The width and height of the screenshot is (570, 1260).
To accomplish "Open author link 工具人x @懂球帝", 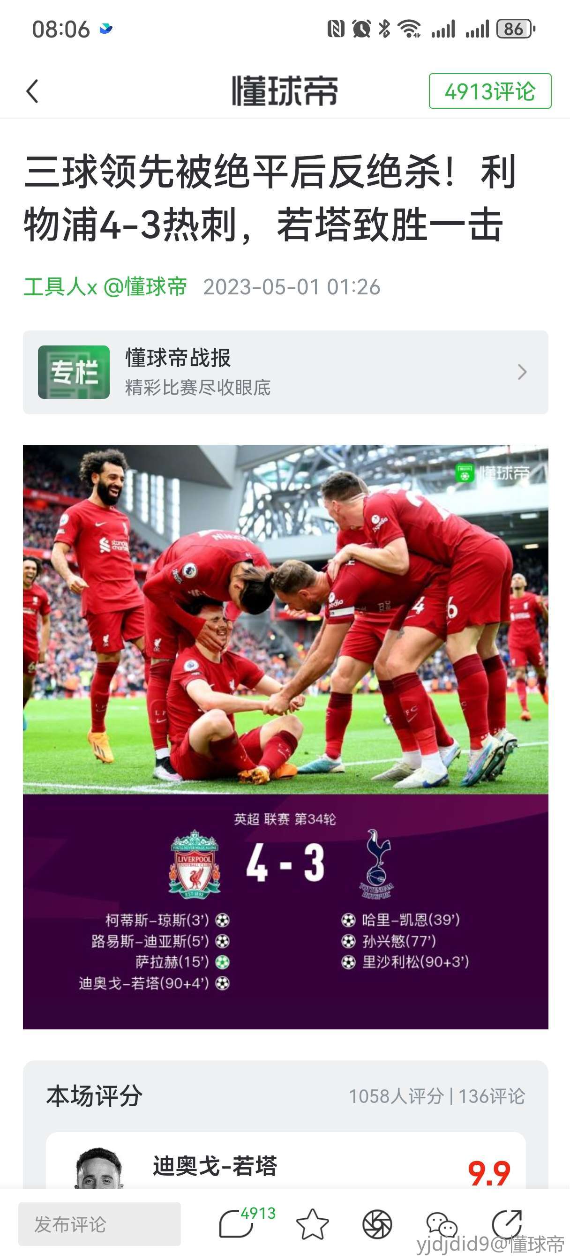I will tap(105, 286).
